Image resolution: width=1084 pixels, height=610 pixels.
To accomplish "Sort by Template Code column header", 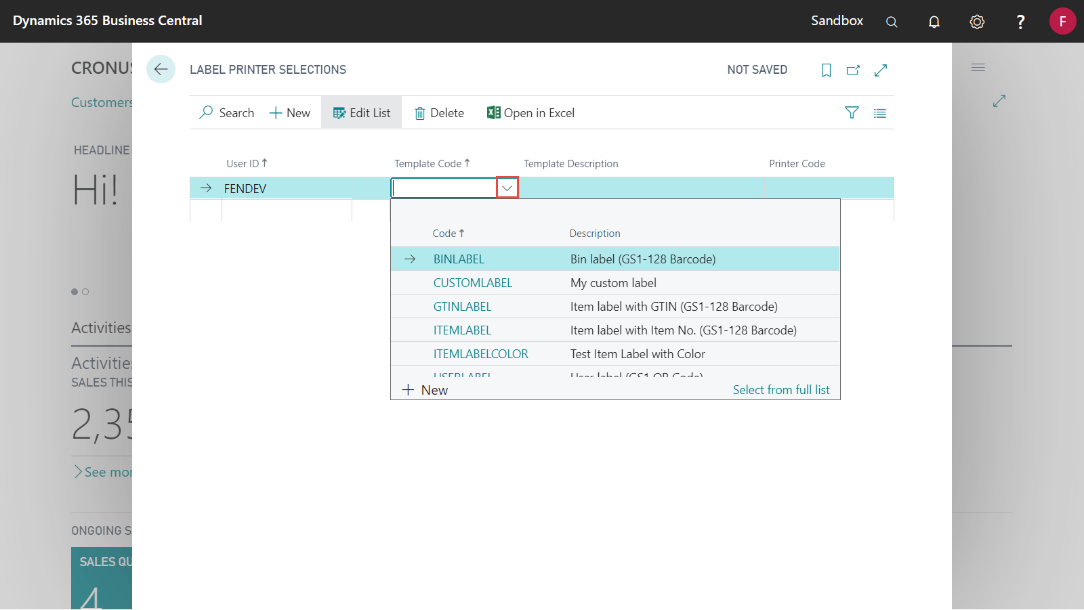I will click(x=432, y=164).
